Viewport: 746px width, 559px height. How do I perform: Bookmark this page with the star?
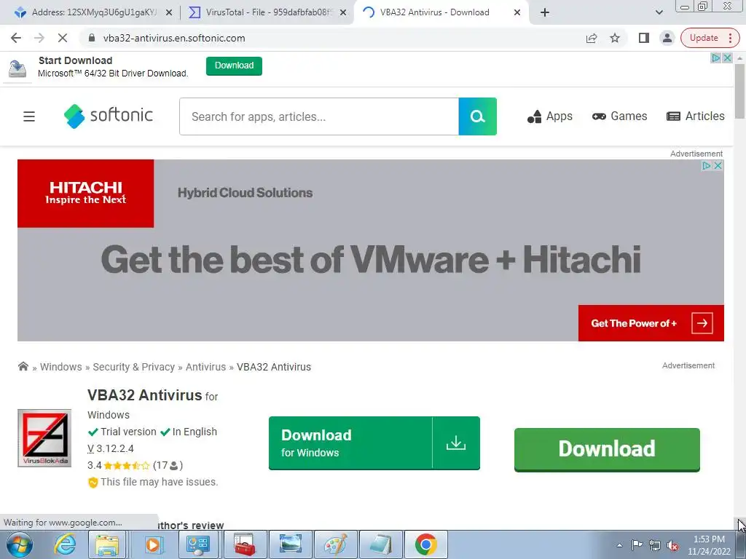[615, 38]
